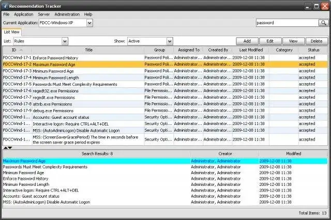Select rule Passwords Must Meet Complexity Requirements in table

pyautogui.click(x=165, y=84)
